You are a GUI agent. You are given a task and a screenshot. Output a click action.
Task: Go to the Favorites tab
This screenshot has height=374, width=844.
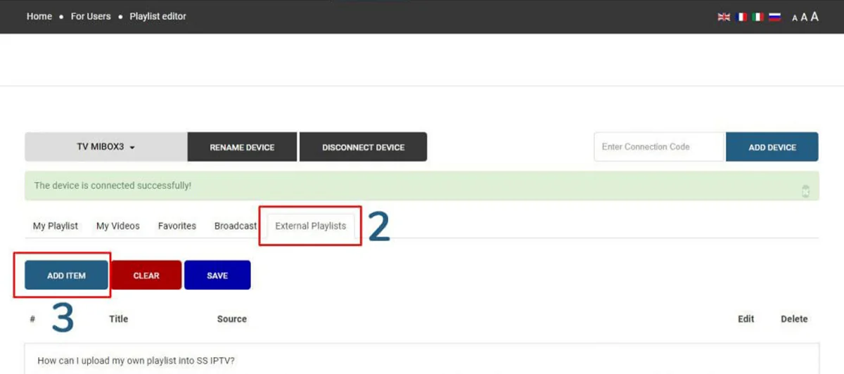pos(177,226)
